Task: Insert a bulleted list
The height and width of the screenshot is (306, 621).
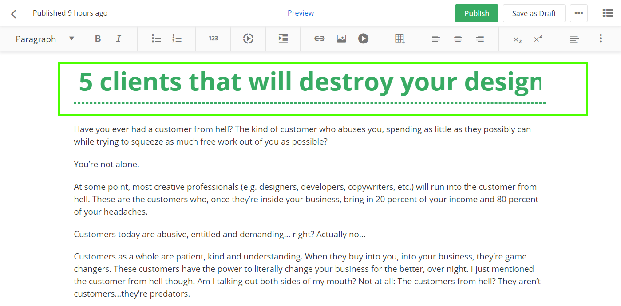Action: click(156, 39)
